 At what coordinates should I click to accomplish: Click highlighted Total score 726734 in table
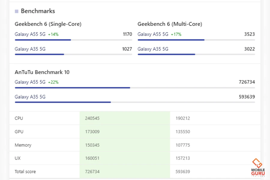[x=92, y=172]
